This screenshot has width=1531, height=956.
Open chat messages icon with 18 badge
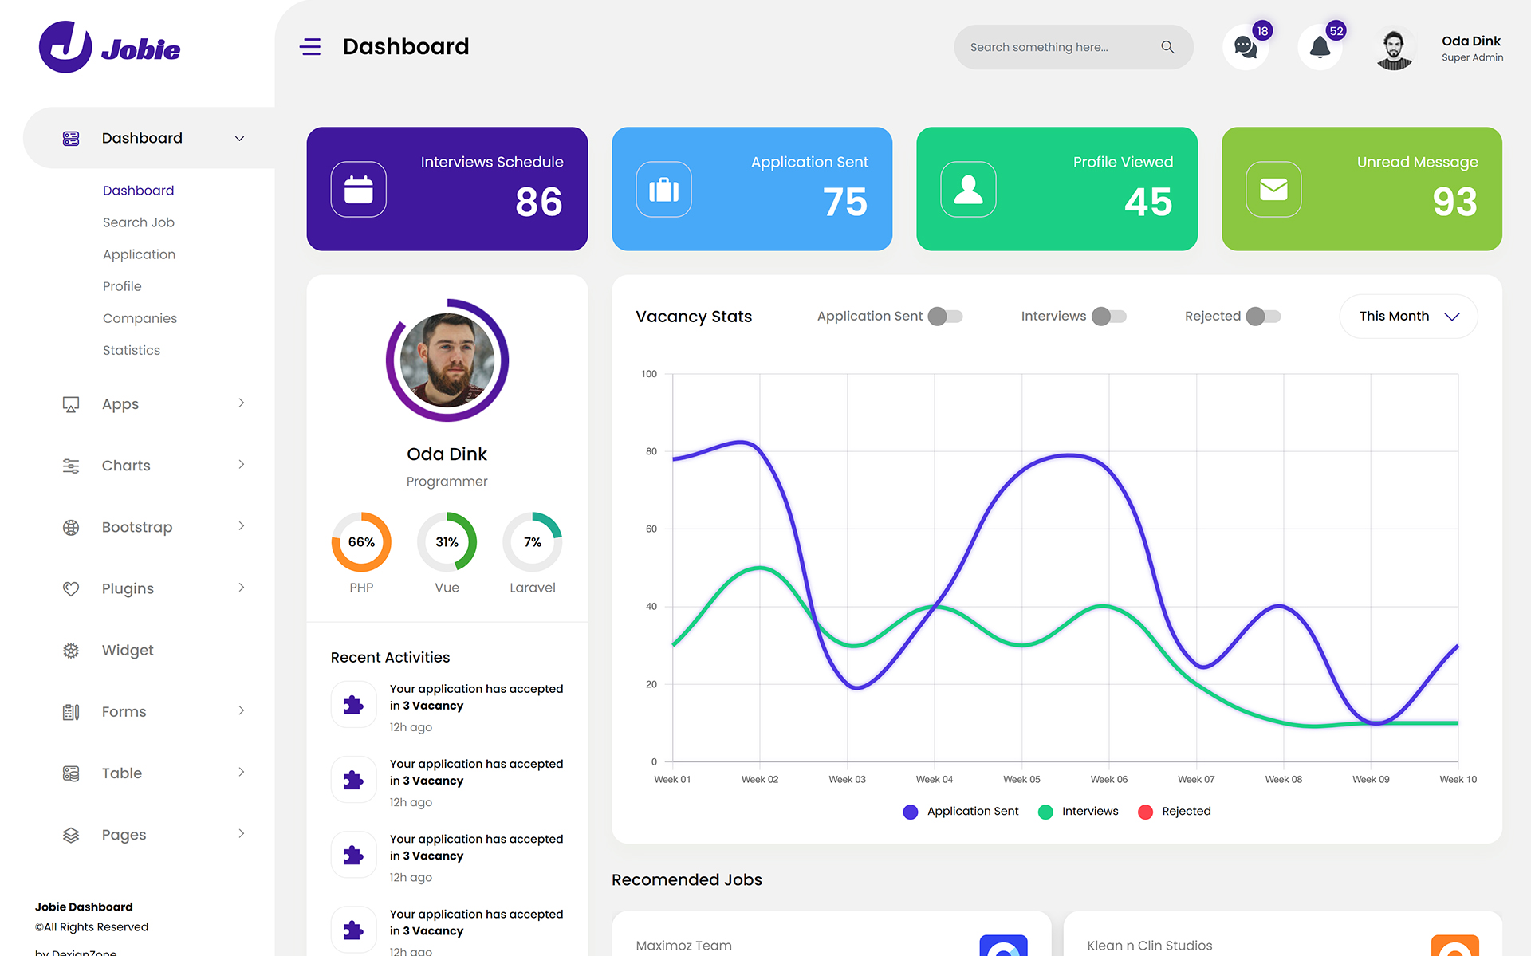click(x=1245, y=48)
